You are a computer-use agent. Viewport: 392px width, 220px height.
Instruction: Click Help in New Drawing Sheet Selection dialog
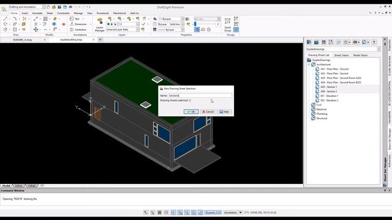coord(224,112)
